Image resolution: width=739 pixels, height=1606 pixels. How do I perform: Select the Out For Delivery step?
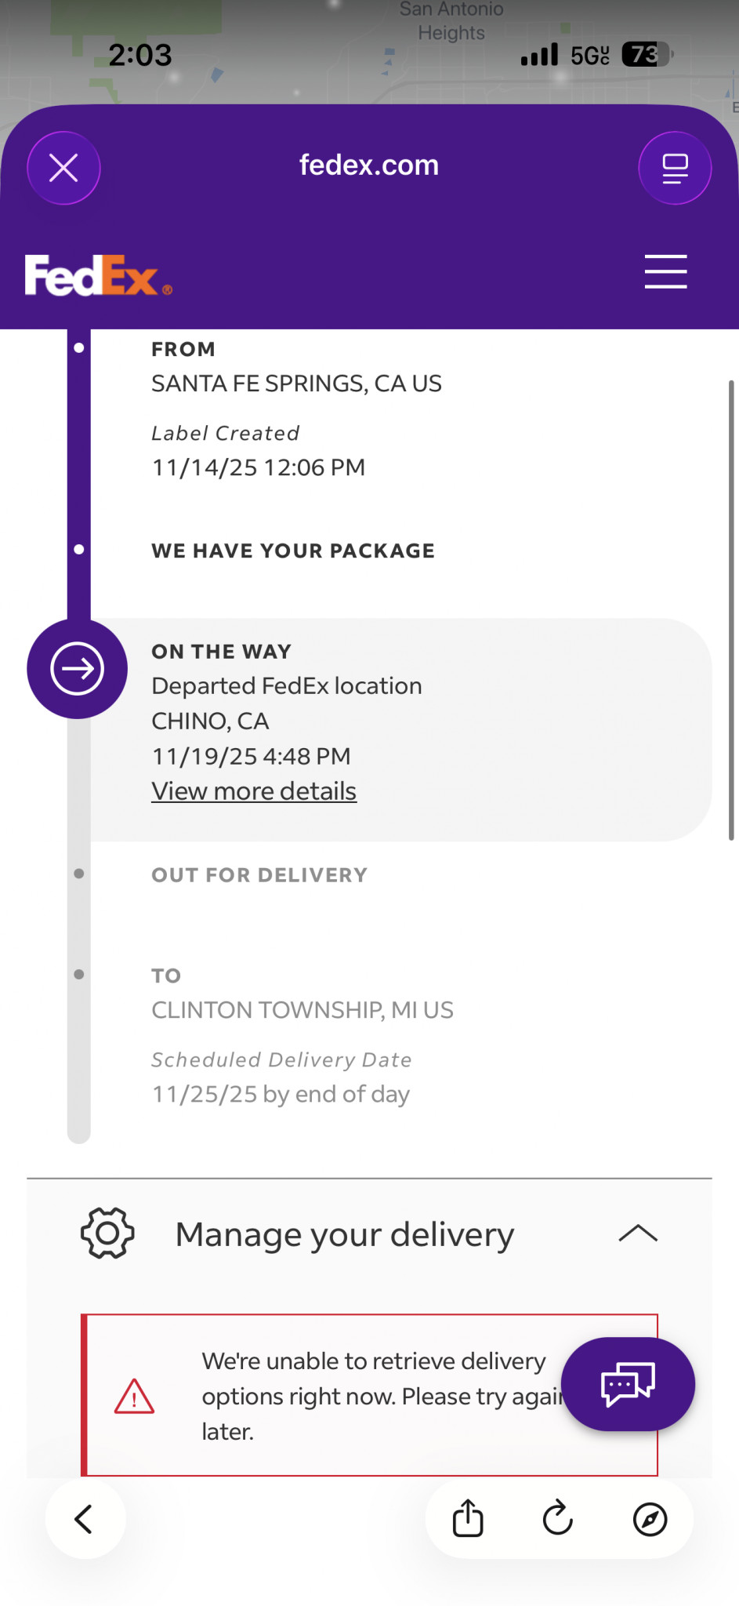pos(259,875)
